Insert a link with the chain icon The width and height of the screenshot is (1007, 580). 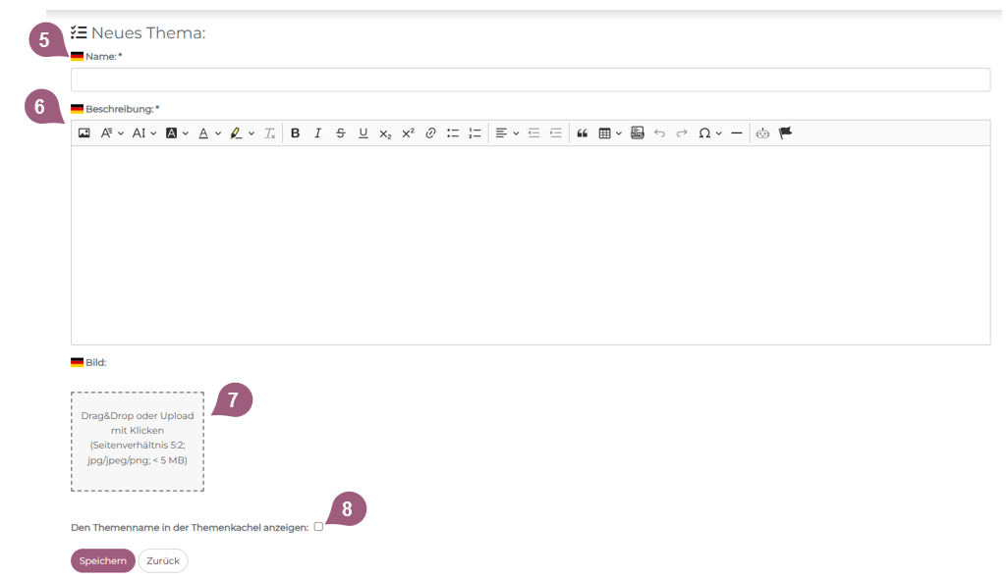coord(430,133)
